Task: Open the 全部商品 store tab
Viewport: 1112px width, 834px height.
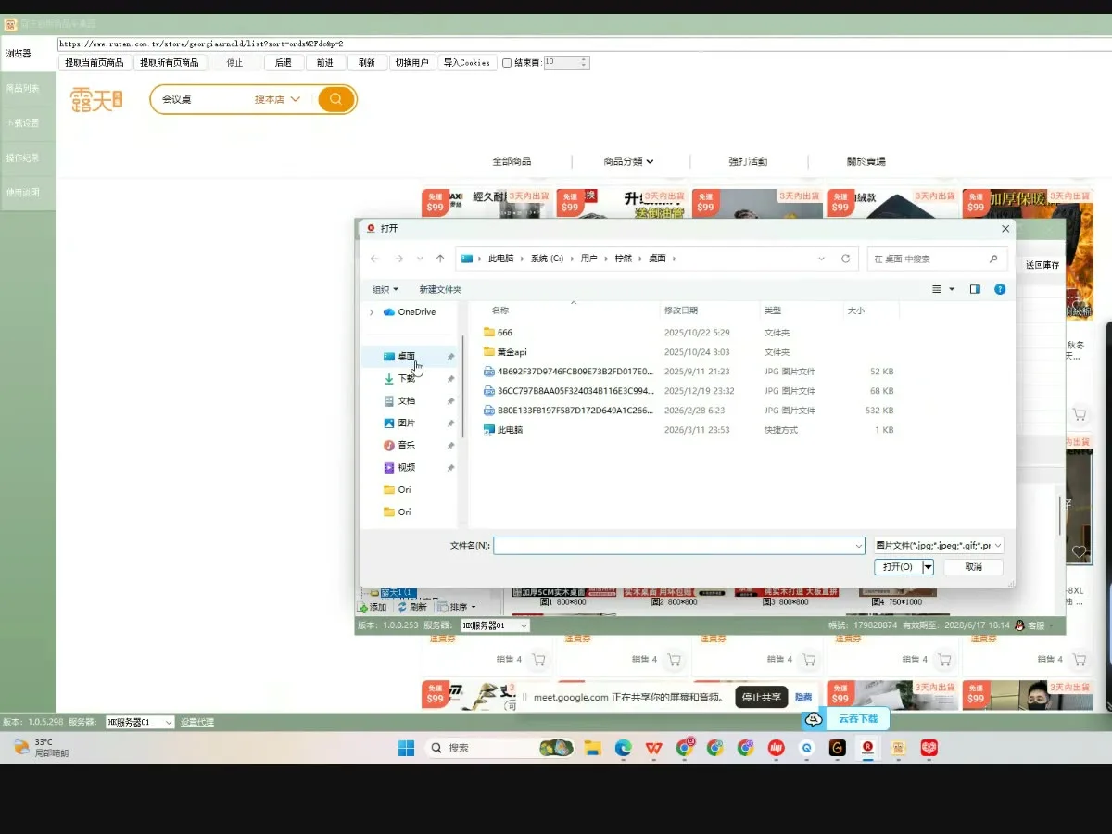Action: click(512, 161)
